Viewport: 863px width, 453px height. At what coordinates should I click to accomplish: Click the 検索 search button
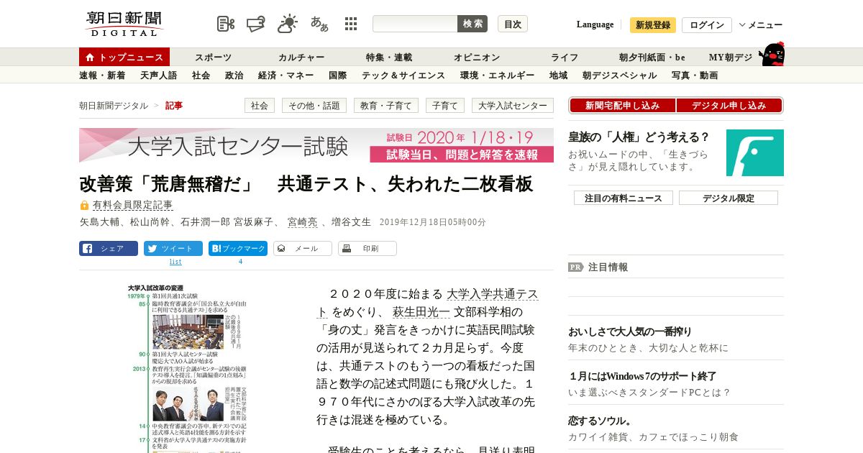(x=472, y=24)
